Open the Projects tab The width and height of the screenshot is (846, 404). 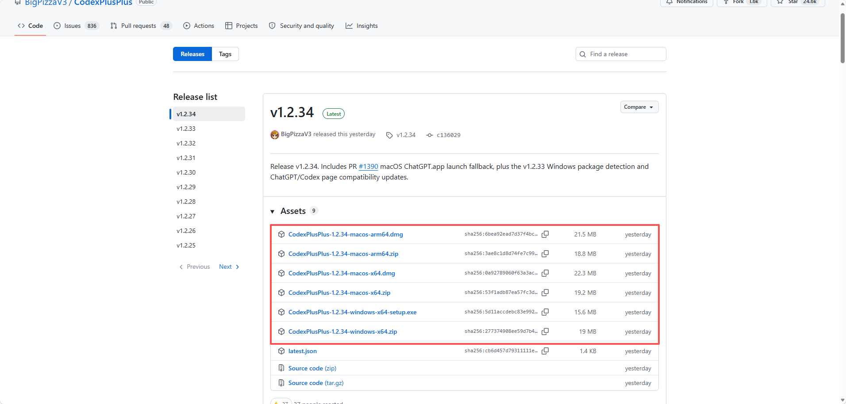[x=242, y=26]
